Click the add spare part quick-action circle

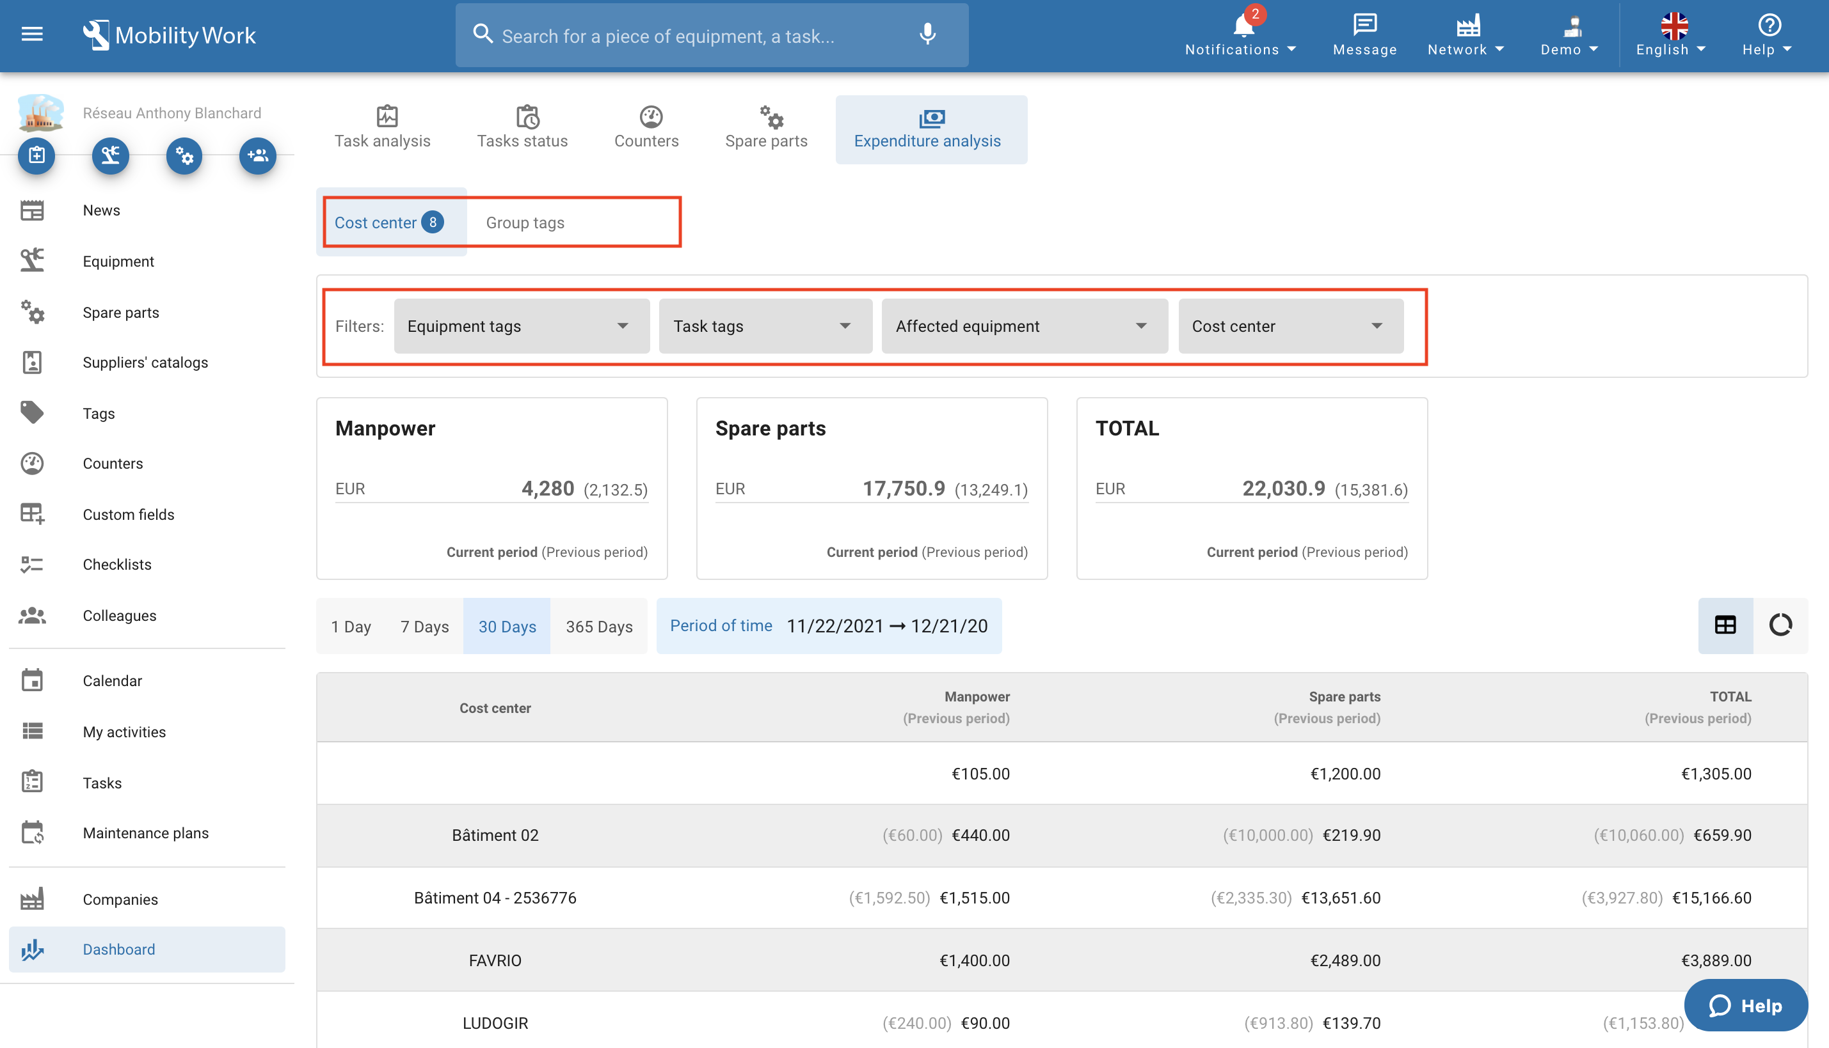pyautogui.click(x=184, y=155)
